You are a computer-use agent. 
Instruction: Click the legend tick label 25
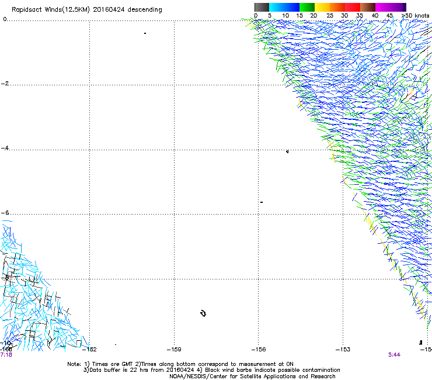[329, 16]
